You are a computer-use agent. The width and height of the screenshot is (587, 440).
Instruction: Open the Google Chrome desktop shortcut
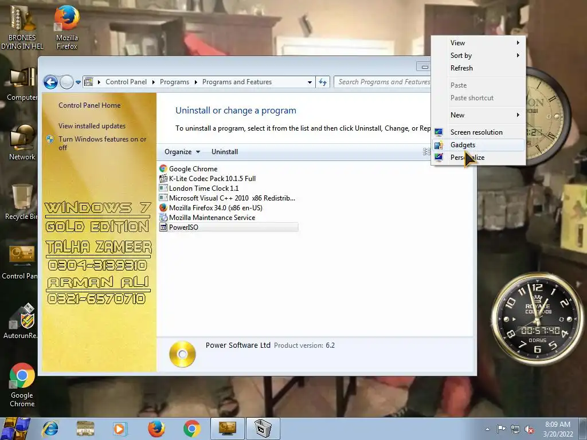click(22, 384)
